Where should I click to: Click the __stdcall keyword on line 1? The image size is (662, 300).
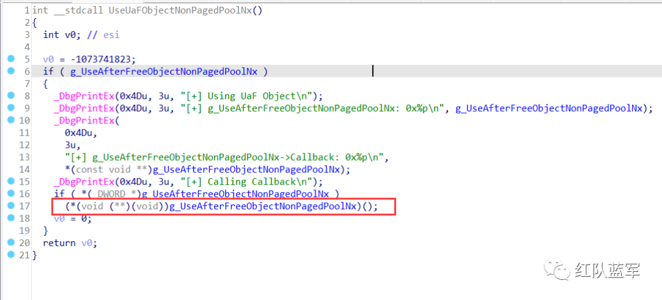click(x=78, y=10)
